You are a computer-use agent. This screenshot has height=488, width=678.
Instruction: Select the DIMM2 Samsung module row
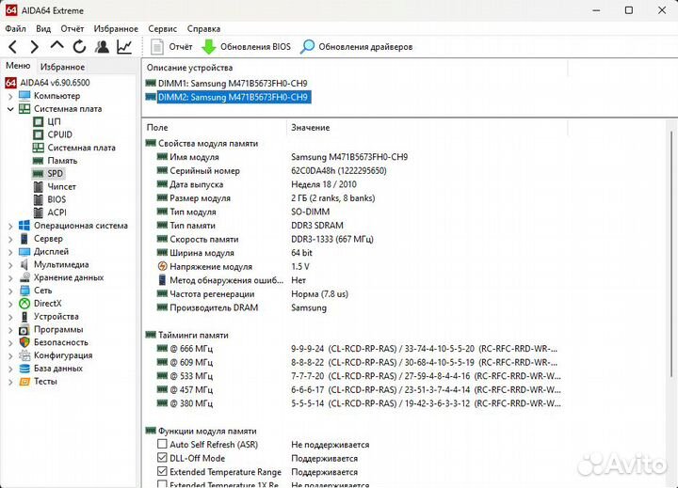click(x=228, y=97)
